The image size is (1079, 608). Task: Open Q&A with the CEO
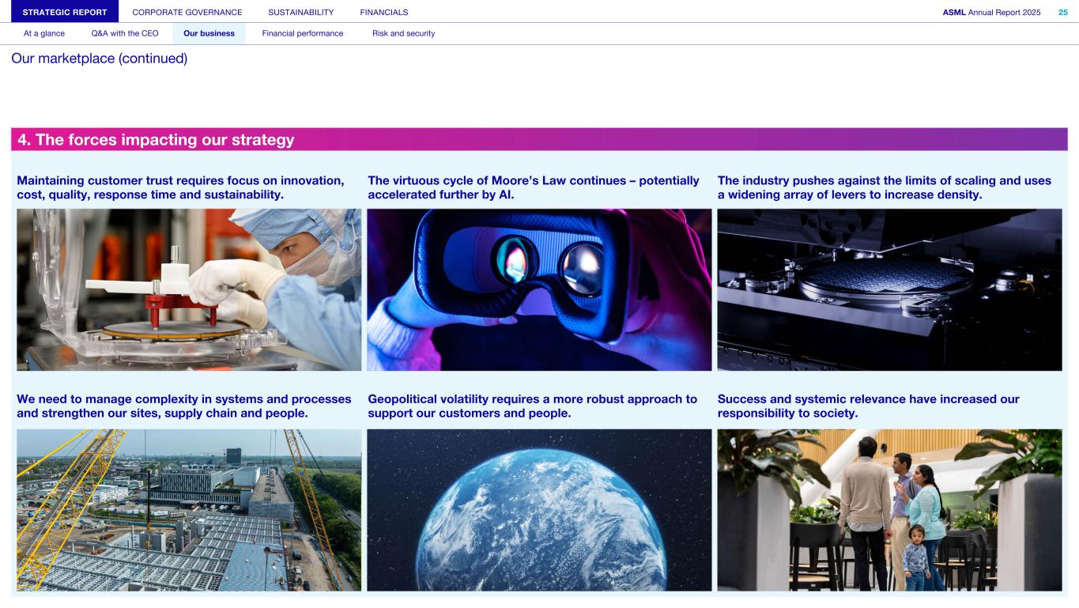pyautogui.click(x=125, y=33)
